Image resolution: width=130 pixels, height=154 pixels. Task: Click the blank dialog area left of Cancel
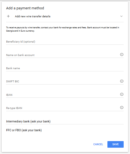click(x=47, y=144)
